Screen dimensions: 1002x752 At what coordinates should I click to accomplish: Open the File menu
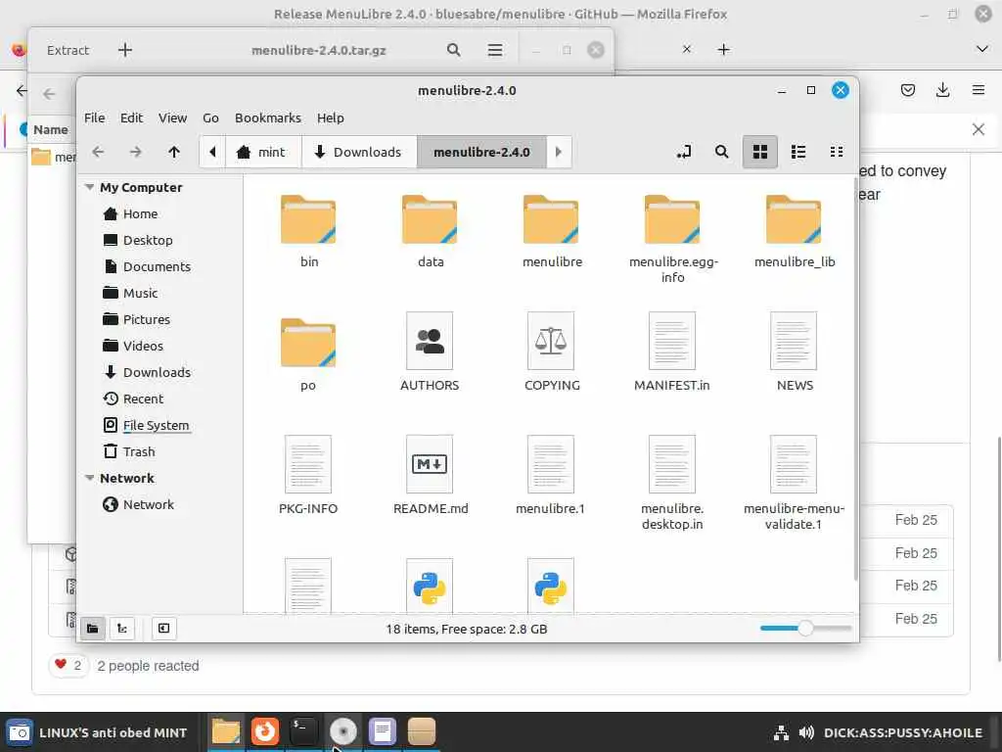[x=95, y=117]
